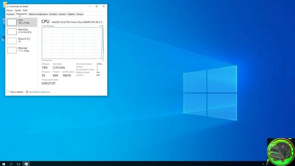Click the Monitor de Recursos icon
Viewport: 295px width, 166px height.
click(27, 92)
